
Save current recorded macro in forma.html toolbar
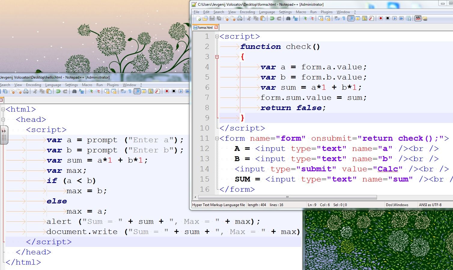[408, 19]
